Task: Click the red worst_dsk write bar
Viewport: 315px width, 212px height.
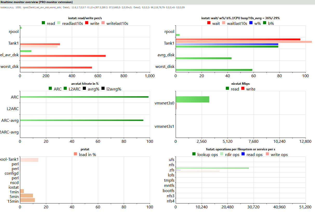Action: pos(56,67)
